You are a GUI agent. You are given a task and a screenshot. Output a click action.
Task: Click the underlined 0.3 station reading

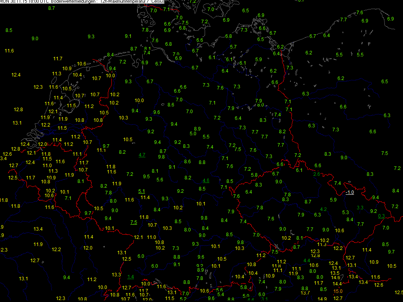point(381,216)
